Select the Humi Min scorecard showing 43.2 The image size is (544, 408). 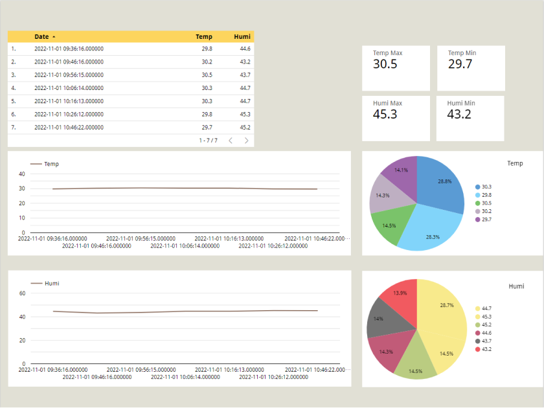click(x=470, y=119)
